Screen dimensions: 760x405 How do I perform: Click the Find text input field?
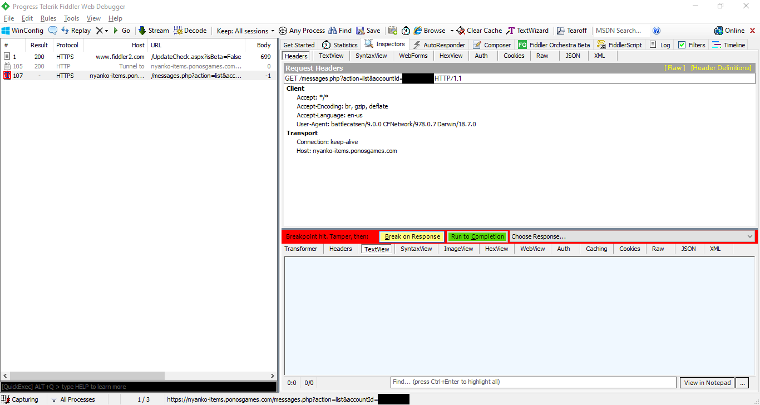click(534, 382)
